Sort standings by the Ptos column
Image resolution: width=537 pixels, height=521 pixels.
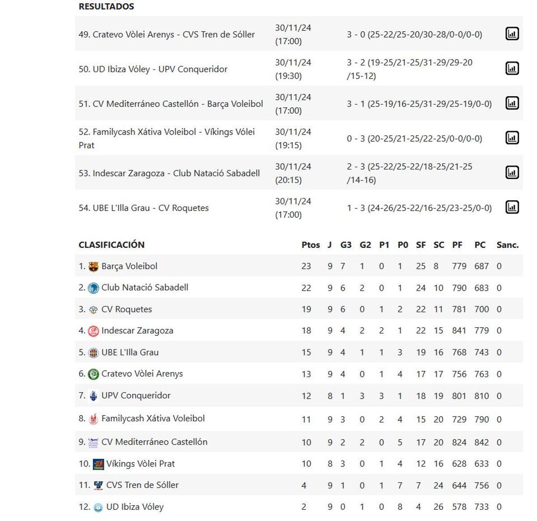click(311, 245)
